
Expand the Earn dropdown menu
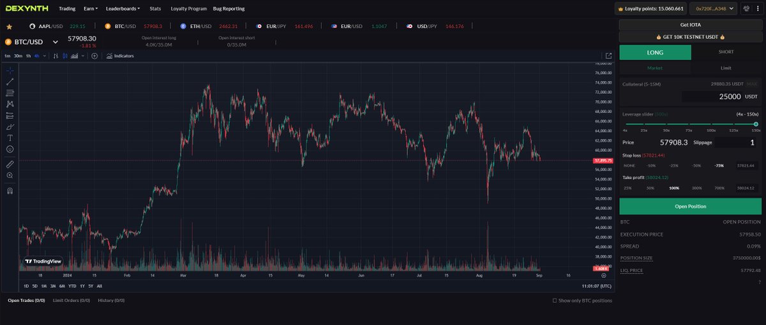(91, 9)
